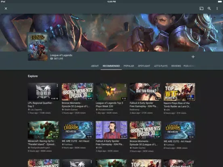Screen dimensions: 223x167
Task: Switch to the POPULAR tab
Action: tap(129, 66)
